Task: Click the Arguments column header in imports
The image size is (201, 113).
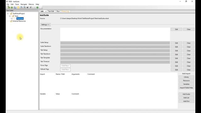Action: [75, 74]
